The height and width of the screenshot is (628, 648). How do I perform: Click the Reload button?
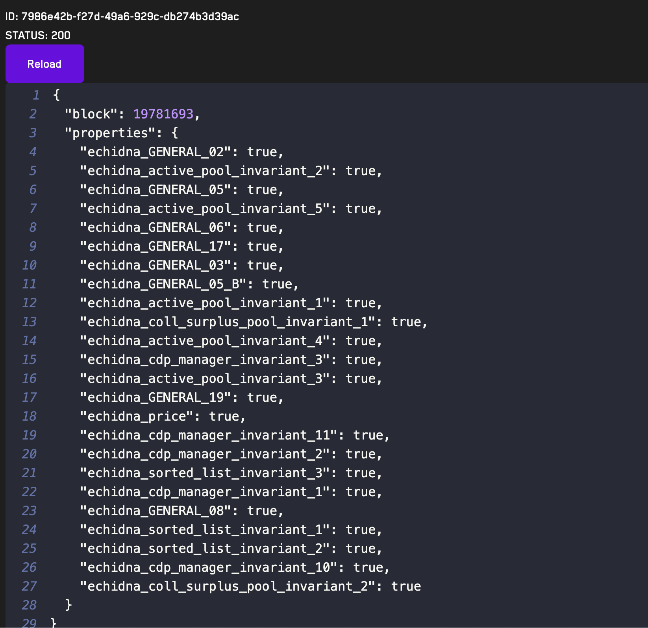pyautogui.click(x=44, y=64)
